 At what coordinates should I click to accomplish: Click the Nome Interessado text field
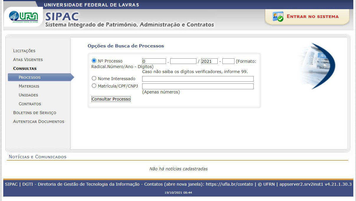click(198, 79)
